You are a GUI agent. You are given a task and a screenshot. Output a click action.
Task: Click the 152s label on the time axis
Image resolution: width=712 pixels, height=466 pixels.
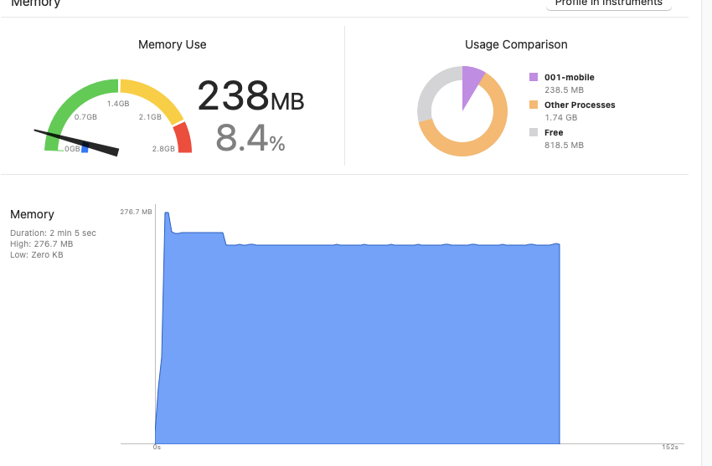(669, 448)
